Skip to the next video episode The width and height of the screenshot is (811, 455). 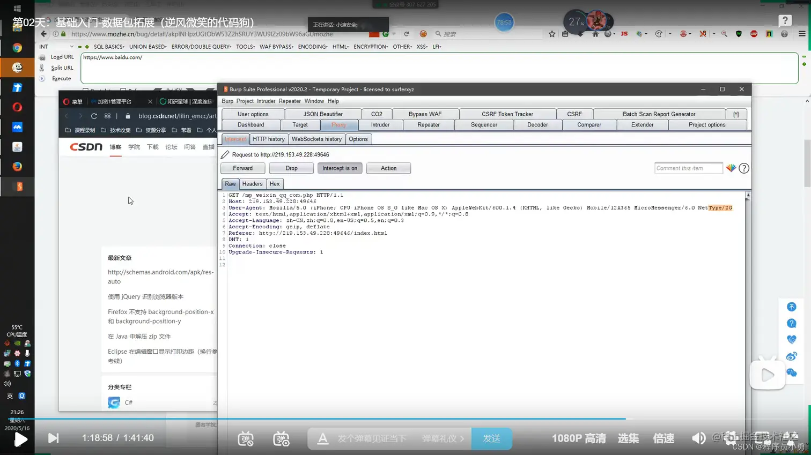point(53,438)
